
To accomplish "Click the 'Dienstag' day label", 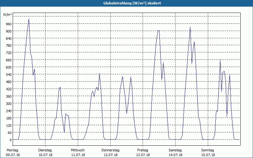I will (x=45, y=150).
